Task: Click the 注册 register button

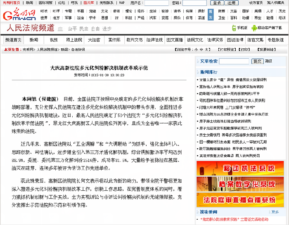Action: pos(232,3)
